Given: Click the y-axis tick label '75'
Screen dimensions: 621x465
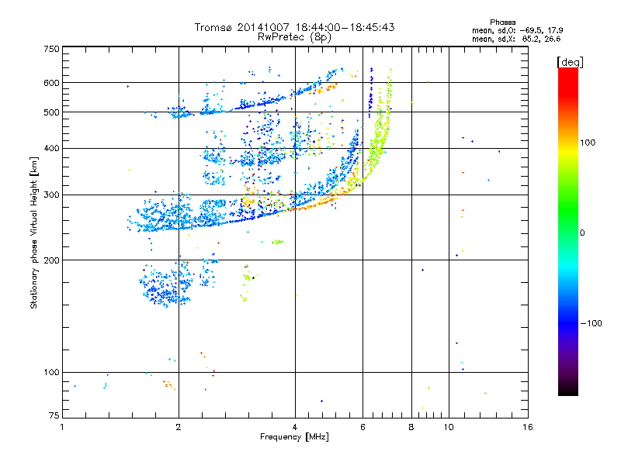Looking at the screenshot, I should (54, 415).
